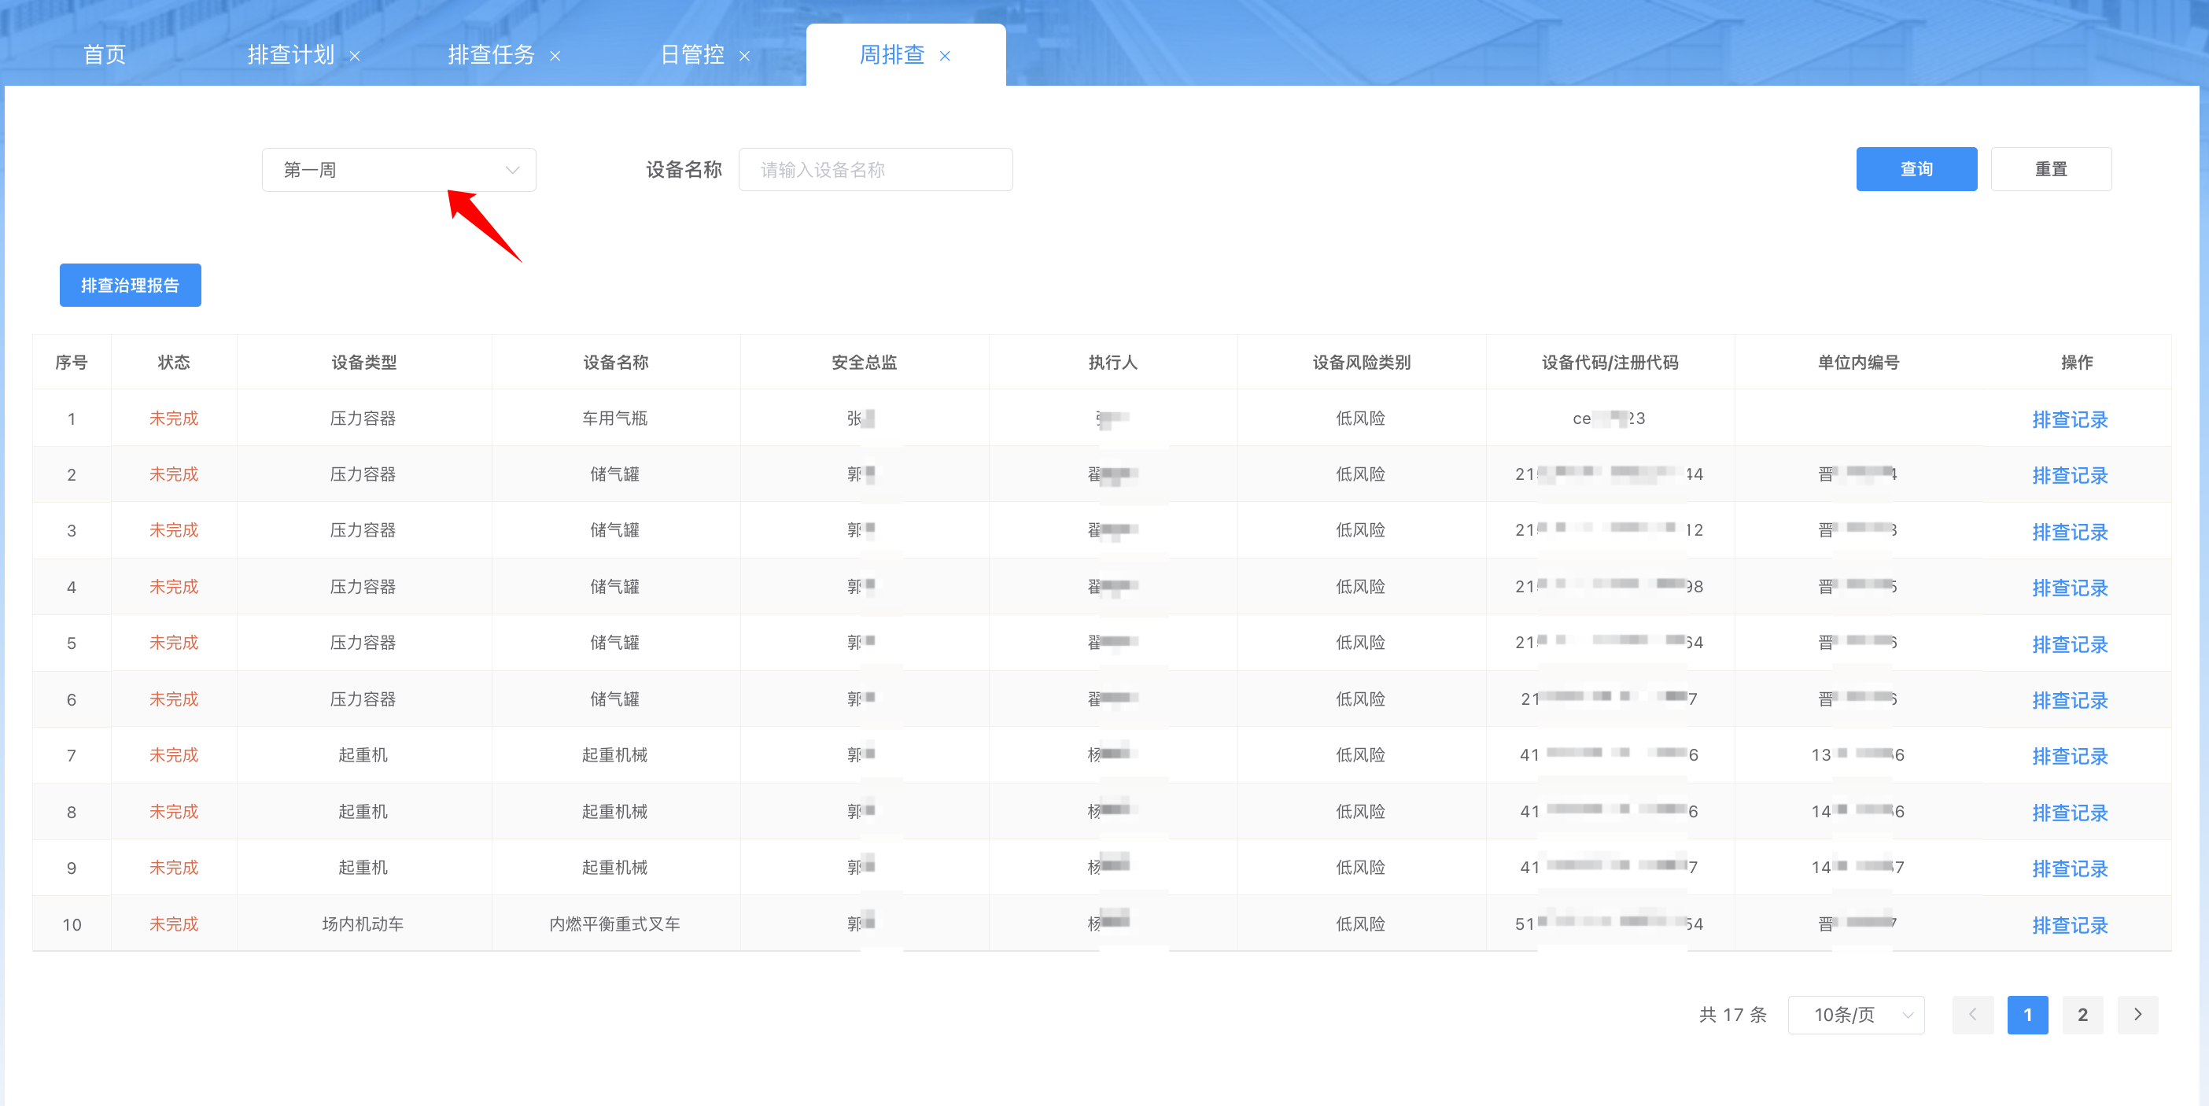The image size is (2209, 1106).
Task: Go to next page arrow
Action: coord(2137,1014)
